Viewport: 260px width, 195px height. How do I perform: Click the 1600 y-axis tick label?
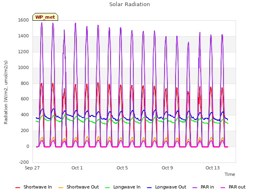tap(24, 20)
